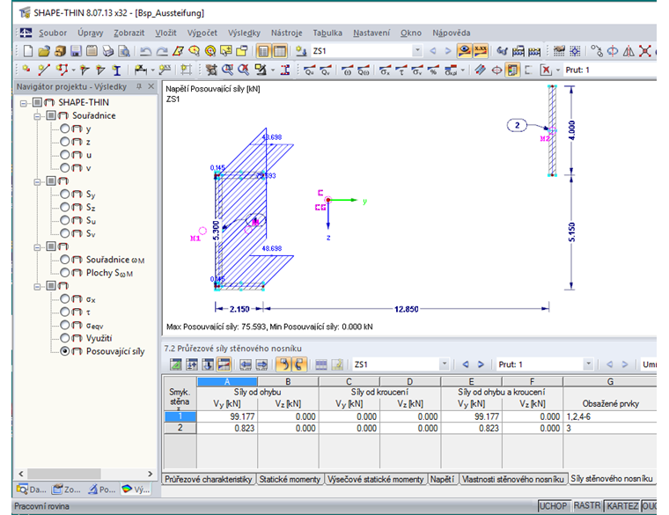
Task: Toggle show values x.xx icon
Action: click(x=481, y=51)
